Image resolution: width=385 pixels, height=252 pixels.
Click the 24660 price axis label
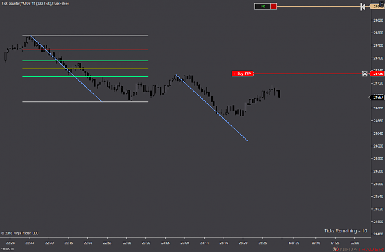click(x=378, y=120)
